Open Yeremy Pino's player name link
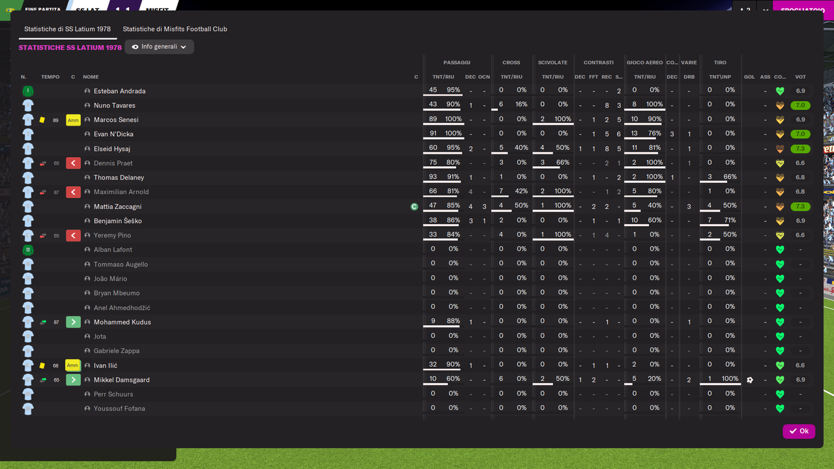This screenshot has width=834, height=469. click(112, 235)
